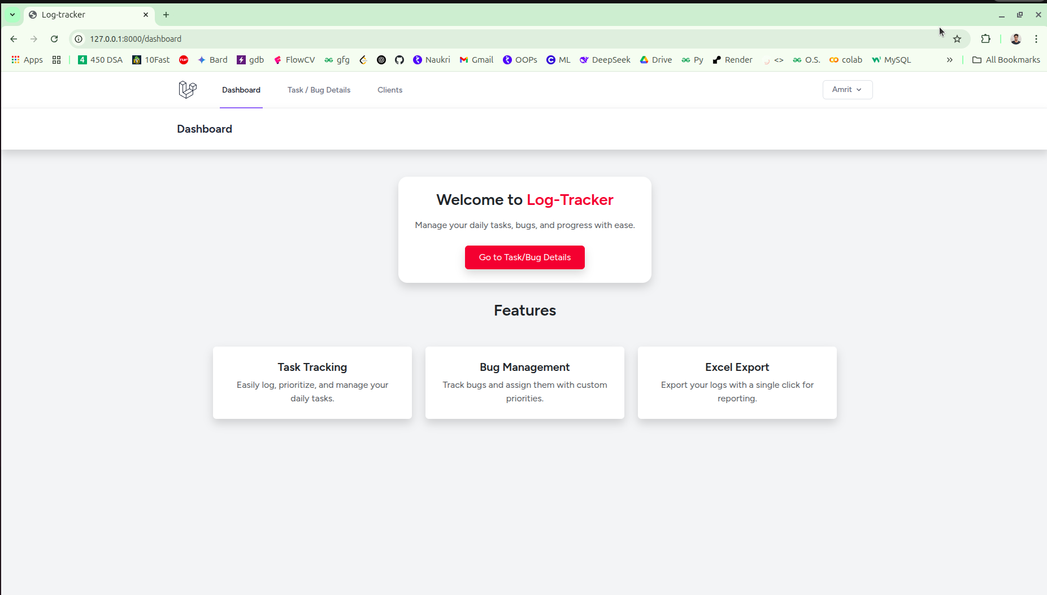The image size is (1047, 595).
Task: Open the colab bookmark
Action: (x=846, y=60)
